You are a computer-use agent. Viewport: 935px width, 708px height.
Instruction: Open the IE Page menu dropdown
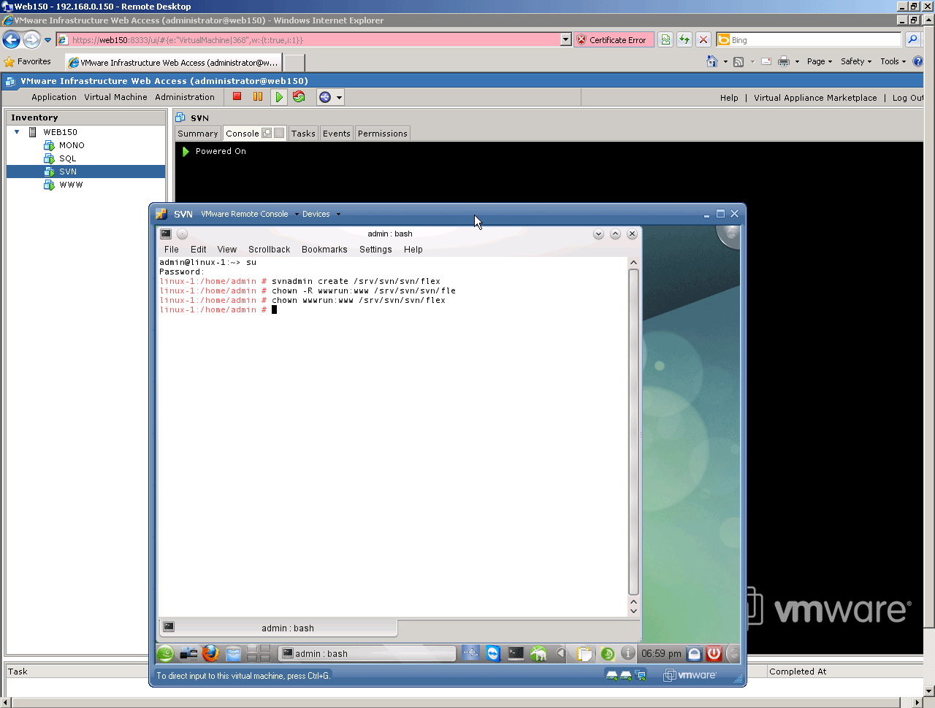point(820,61)
